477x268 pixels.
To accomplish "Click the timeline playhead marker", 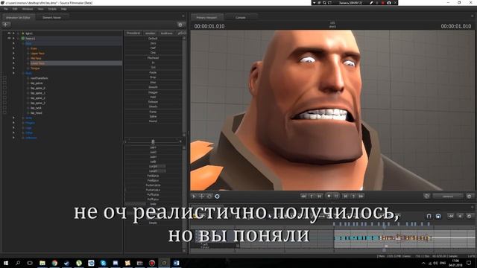I will pos(385,226).
